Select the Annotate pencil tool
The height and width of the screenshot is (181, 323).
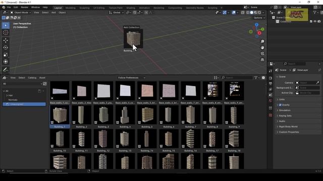pos(6,70)
